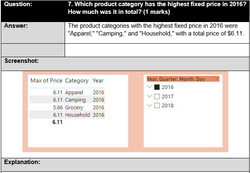
Task: Expand the 2017 hierarchy chevron
Action: (149, 96)
